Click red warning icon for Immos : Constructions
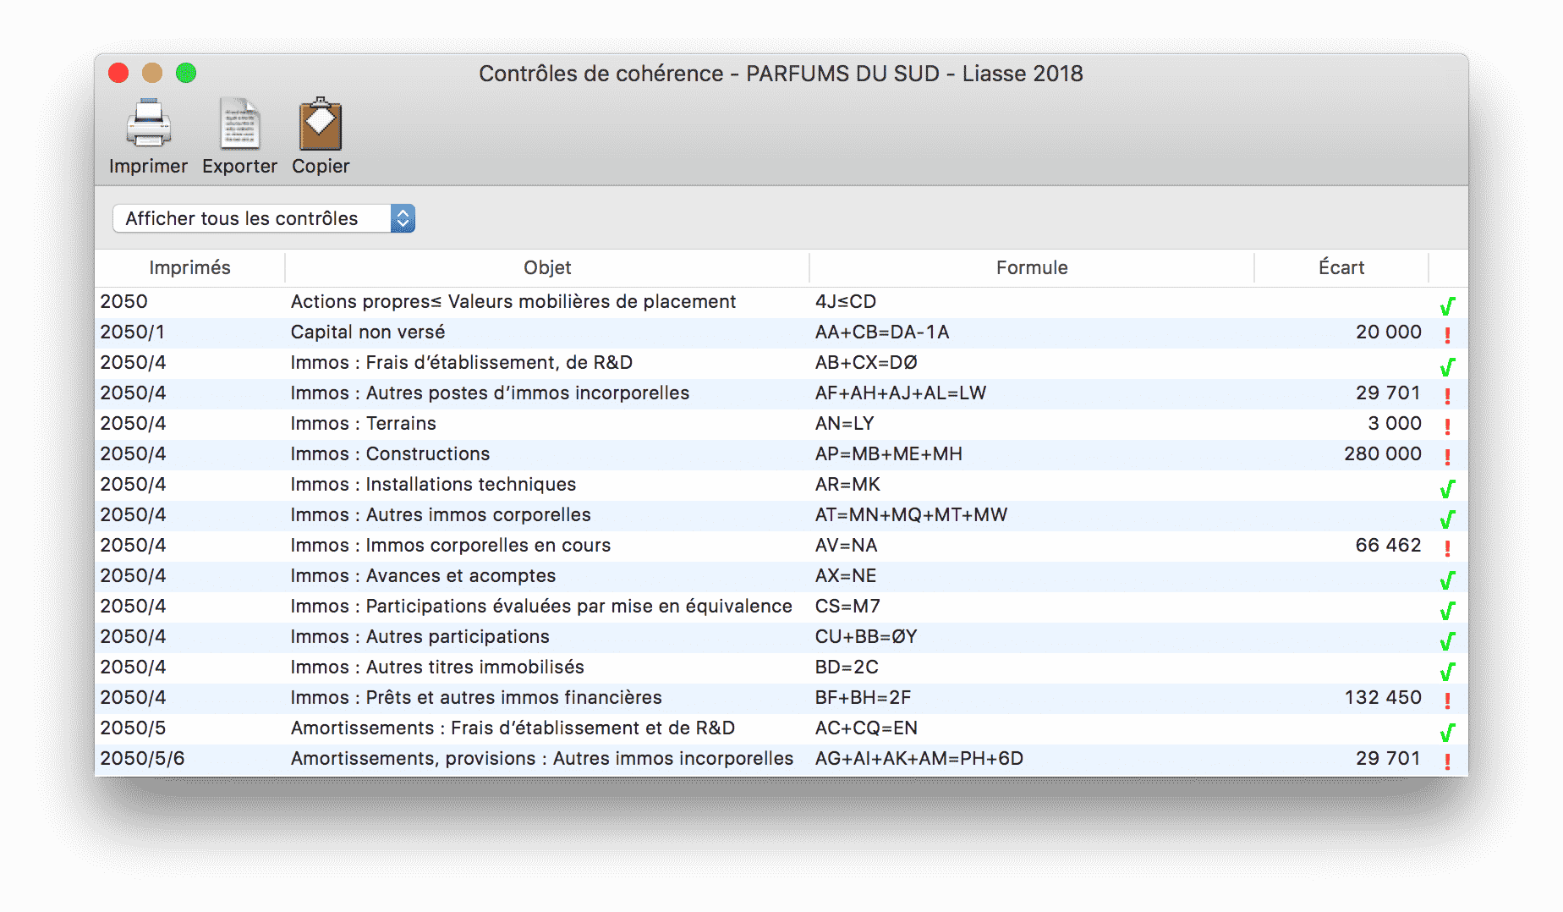The width and height of the screenshot is (1563, 912). click(1448, 457)
